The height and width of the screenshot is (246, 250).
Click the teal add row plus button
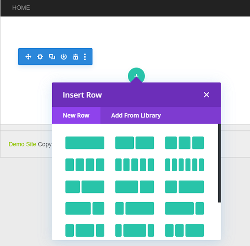[136, 75]
